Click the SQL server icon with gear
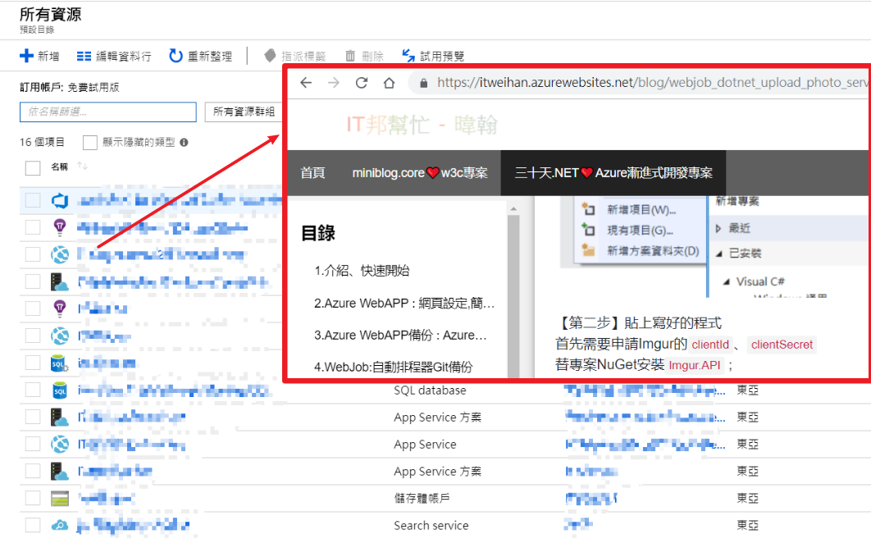This screenshot has height=548, width=871. tap(59, 363)
